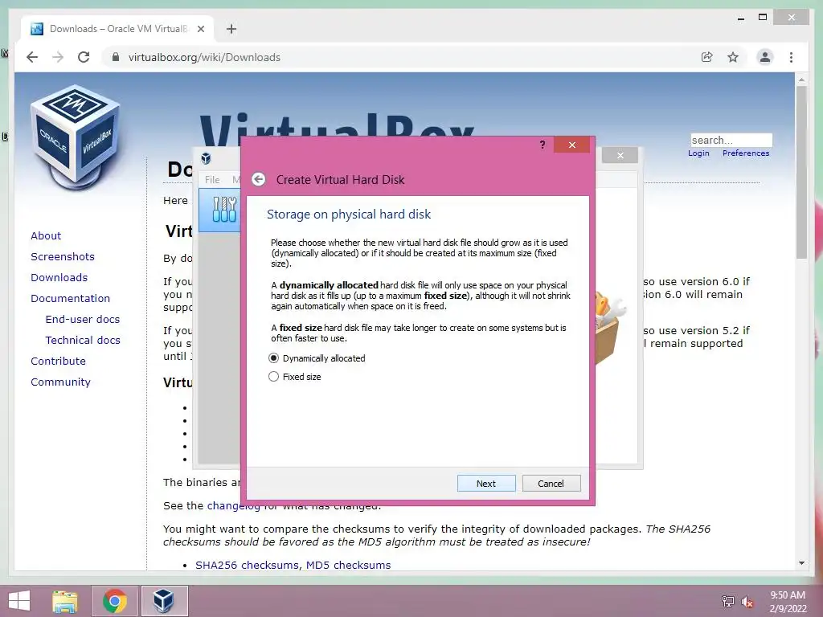Click the Chrome forward arrow
823x617 pixels.
point(58,57)
